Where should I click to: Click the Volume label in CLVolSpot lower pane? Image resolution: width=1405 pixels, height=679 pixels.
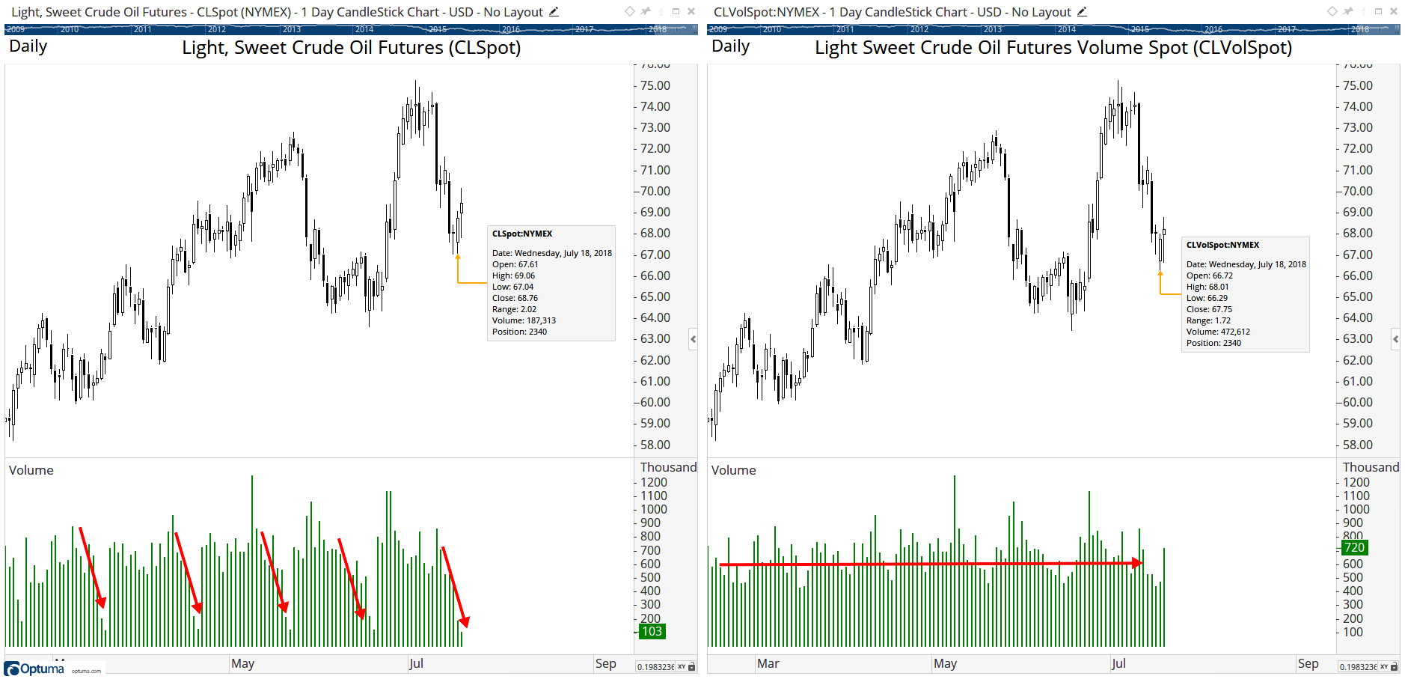pyautogui.click(x=734, y=470)
